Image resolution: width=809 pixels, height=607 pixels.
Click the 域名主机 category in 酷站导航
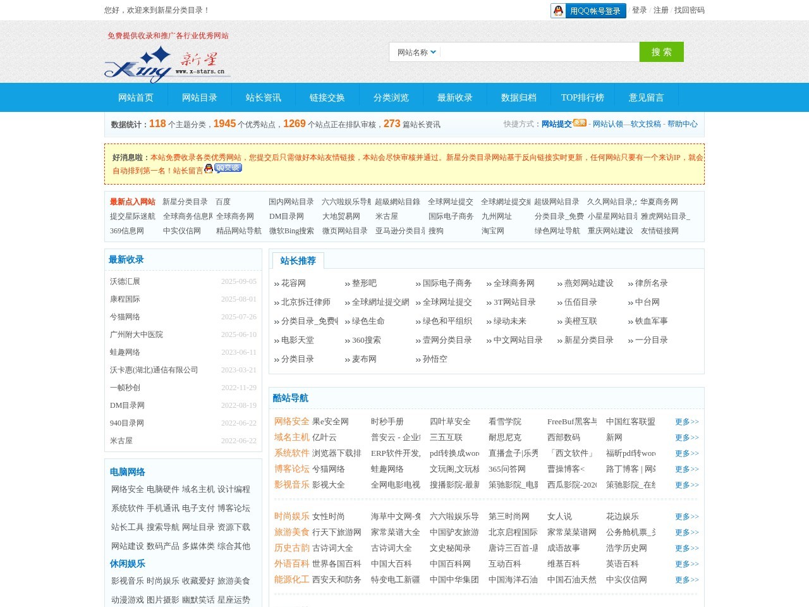pyautogui.click(x=291, y=438)
